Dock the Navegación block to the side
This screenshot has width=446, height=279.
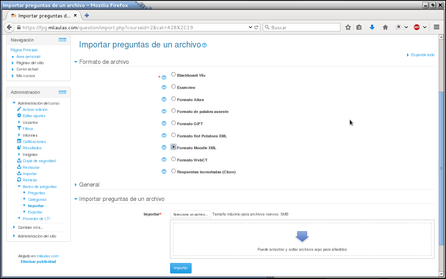(64, 40)
